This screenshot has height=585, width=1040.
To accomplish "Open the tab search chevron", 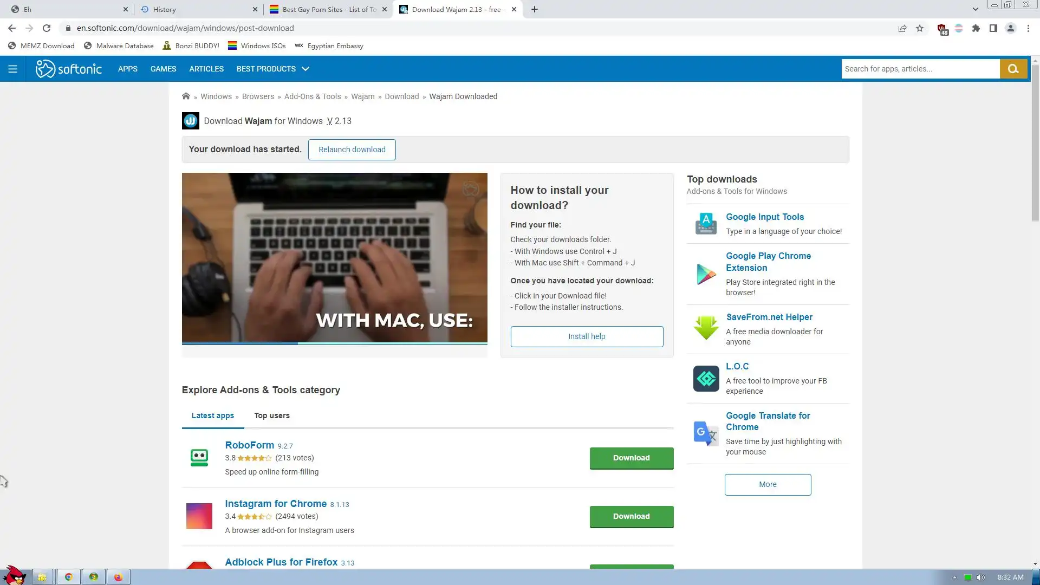I will coord(975,9).
